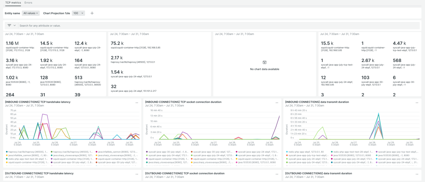Open ellipsis menu for Outbound TCP socket connection duration

[x=277, y=174]
